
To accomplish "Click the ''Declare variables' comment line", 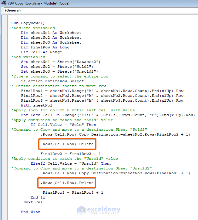I will click(33, 28).
